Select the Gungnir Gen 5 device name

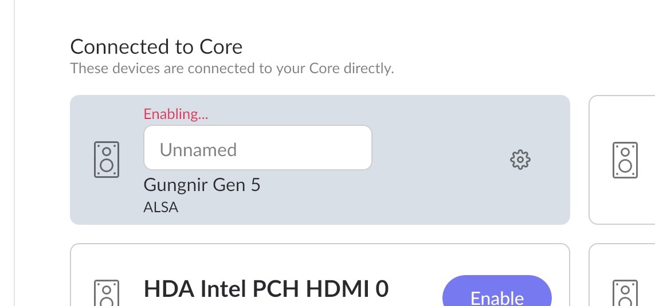click(202, 185)
